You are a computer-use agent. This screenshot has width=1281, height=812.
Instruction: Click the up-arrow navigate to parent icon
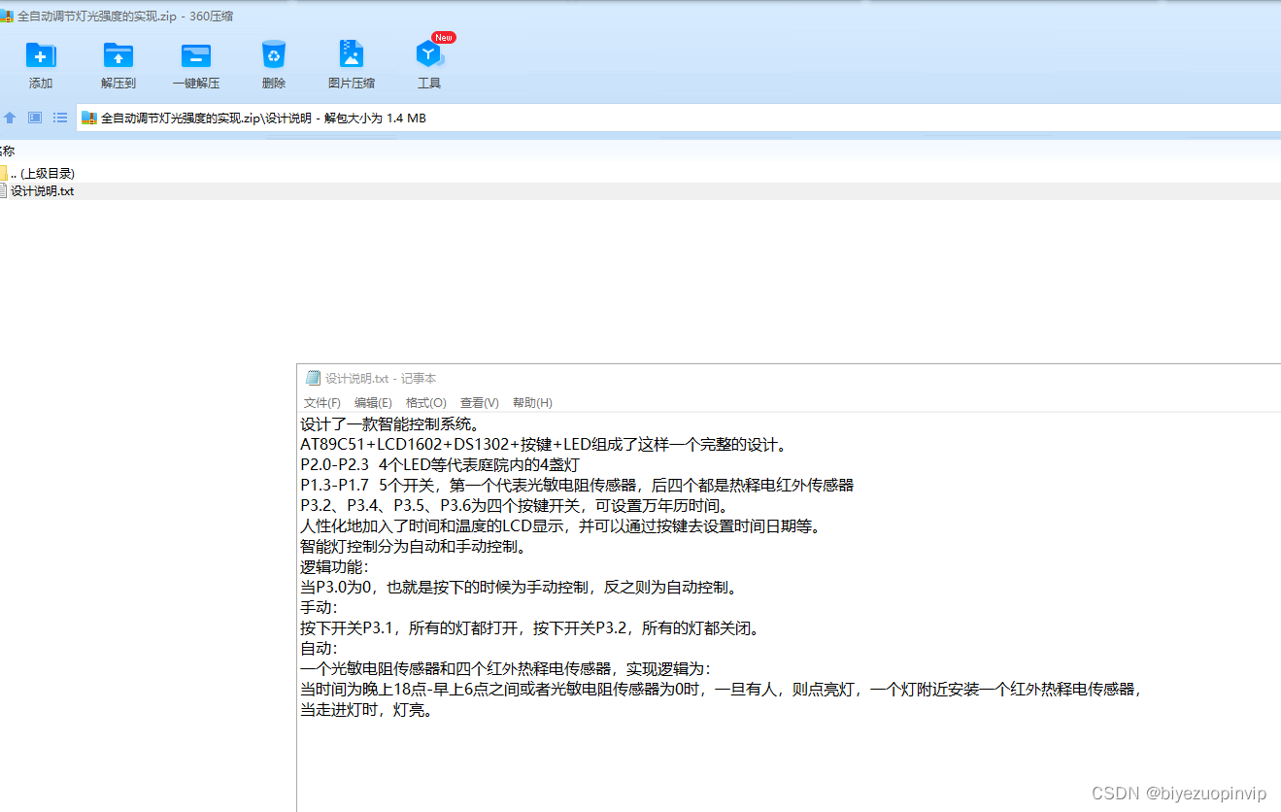pos(10,118)
